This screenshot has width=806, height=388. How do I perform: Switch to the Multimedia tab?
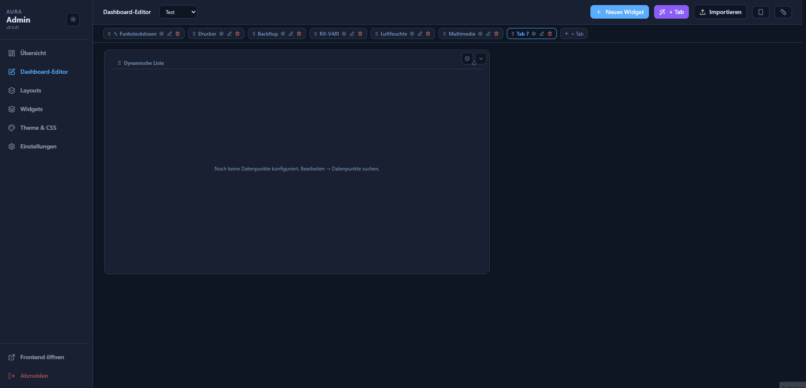pos(462,34)
